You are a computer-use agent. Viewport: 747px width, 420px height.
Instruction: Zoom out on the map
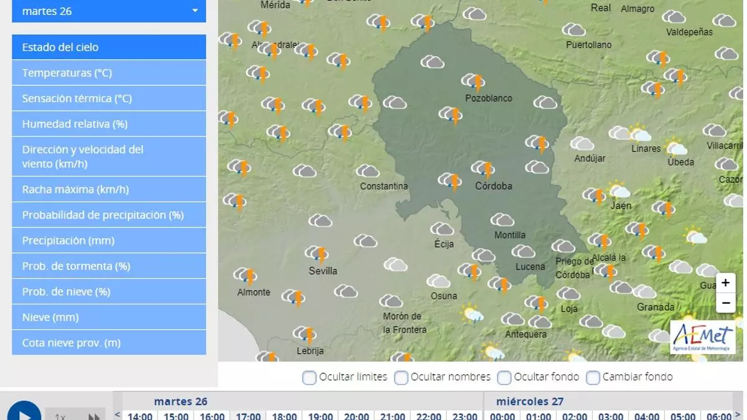(725, 303)
